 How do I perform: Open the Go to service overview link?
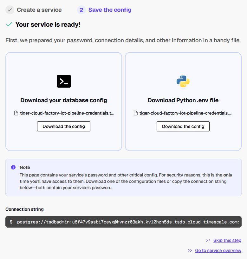point(218,250)
